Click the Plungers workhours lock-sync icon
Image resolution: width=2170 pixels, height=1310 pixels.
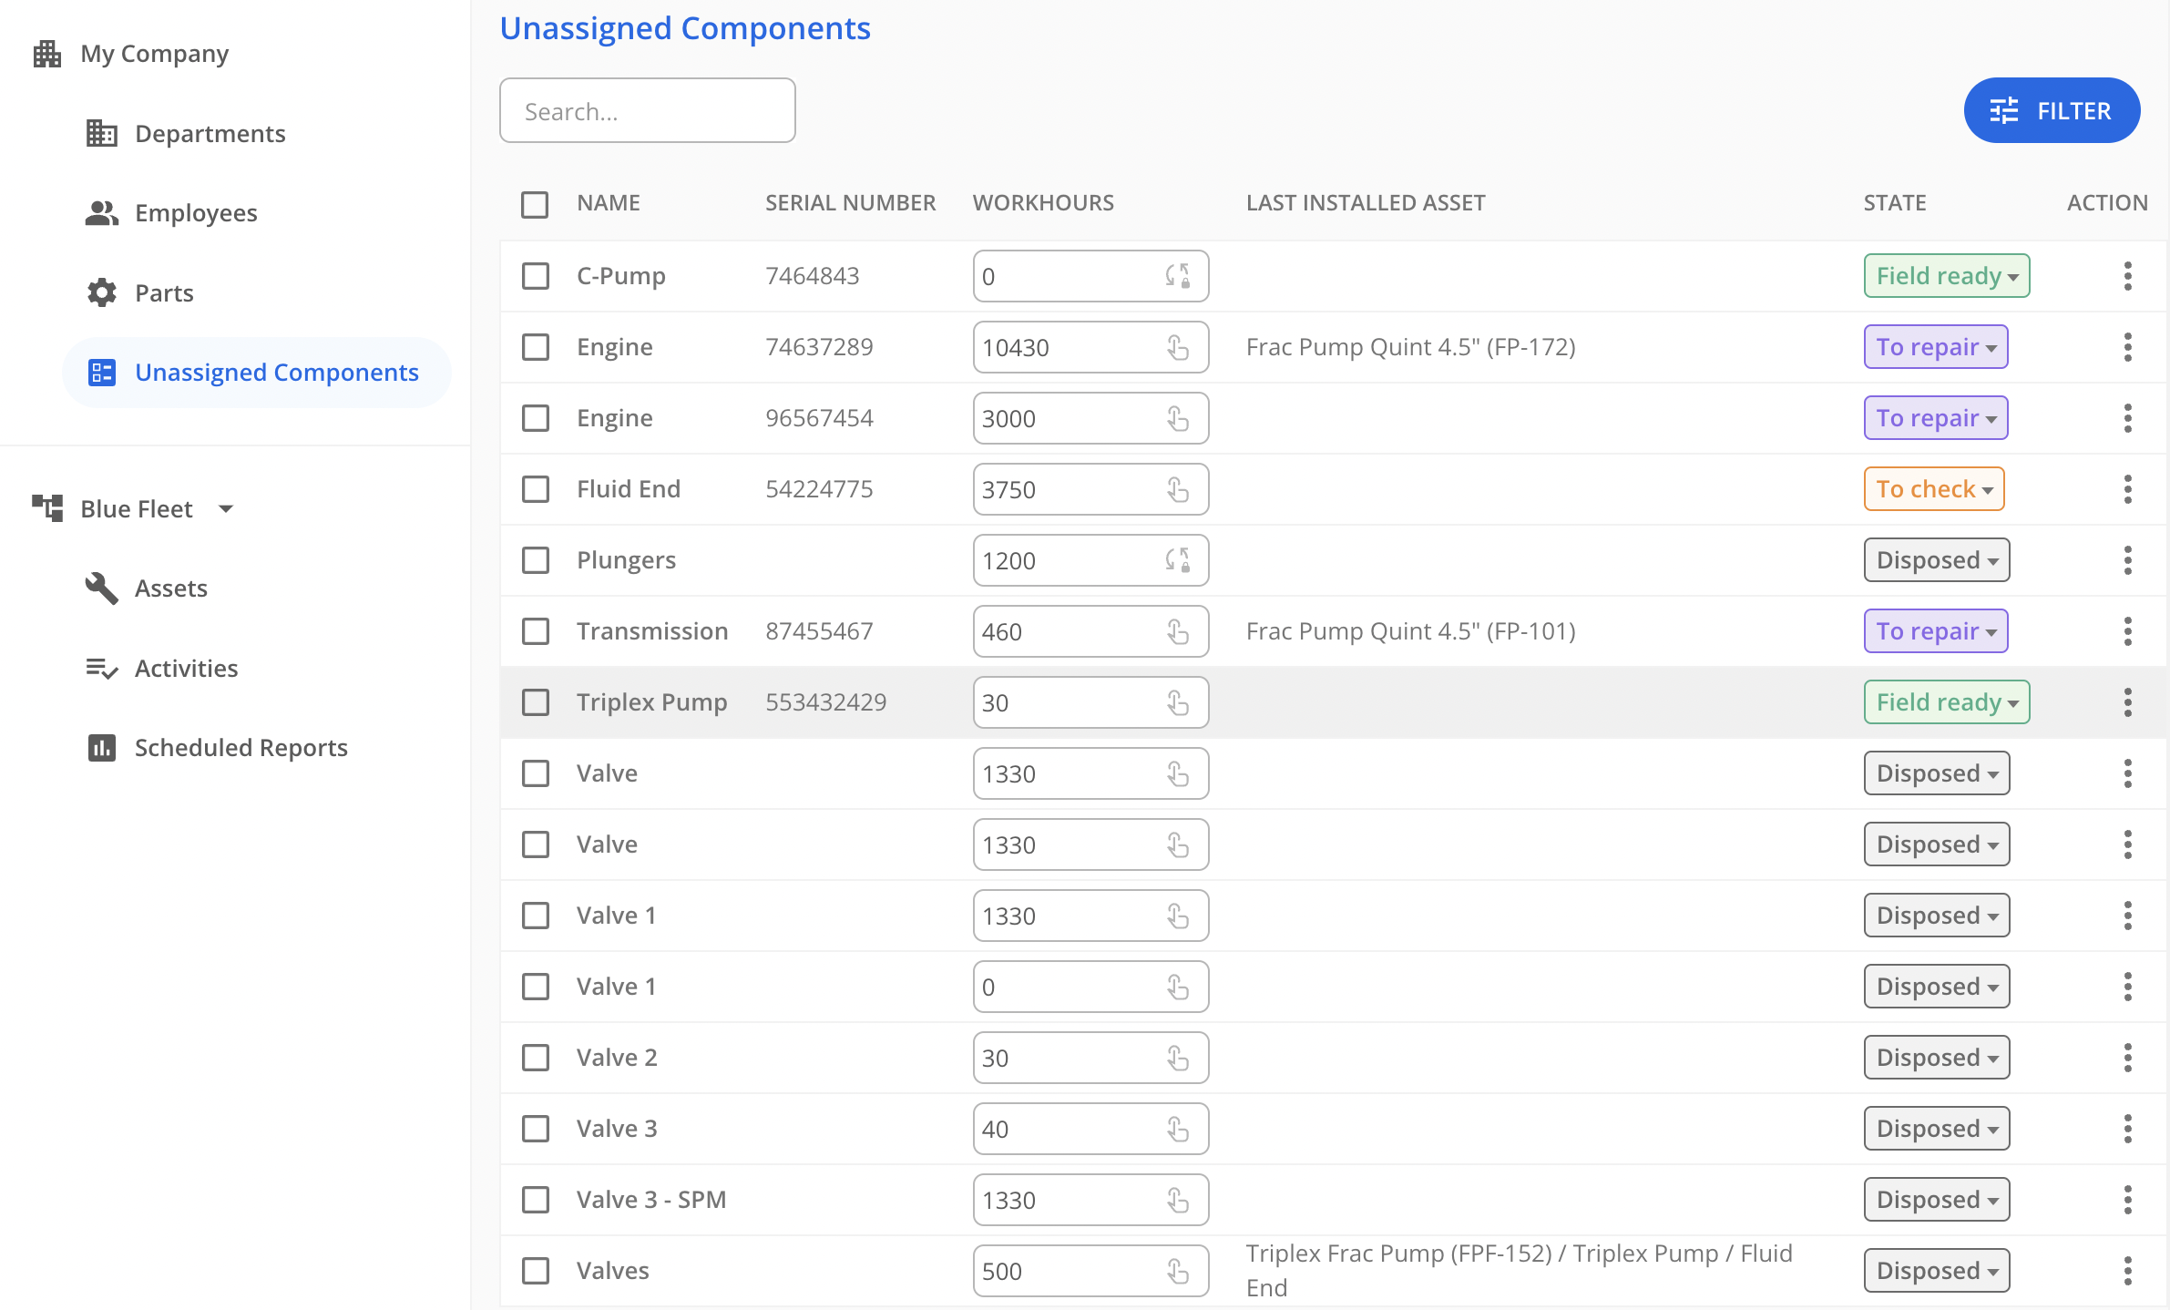[x=1178, y=560]
